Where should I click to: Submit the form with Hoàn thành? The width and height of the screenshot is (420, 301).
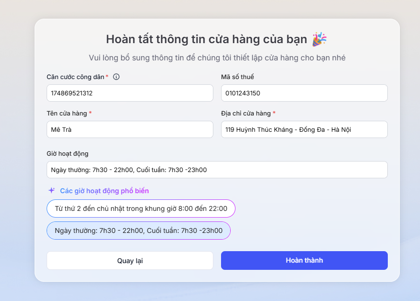coord(304,260)
